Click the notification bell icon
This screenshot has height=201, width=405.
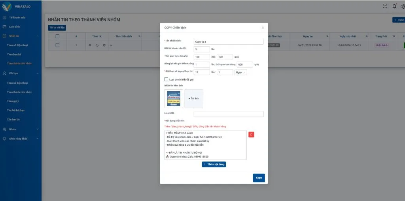[x=394, y=6]
